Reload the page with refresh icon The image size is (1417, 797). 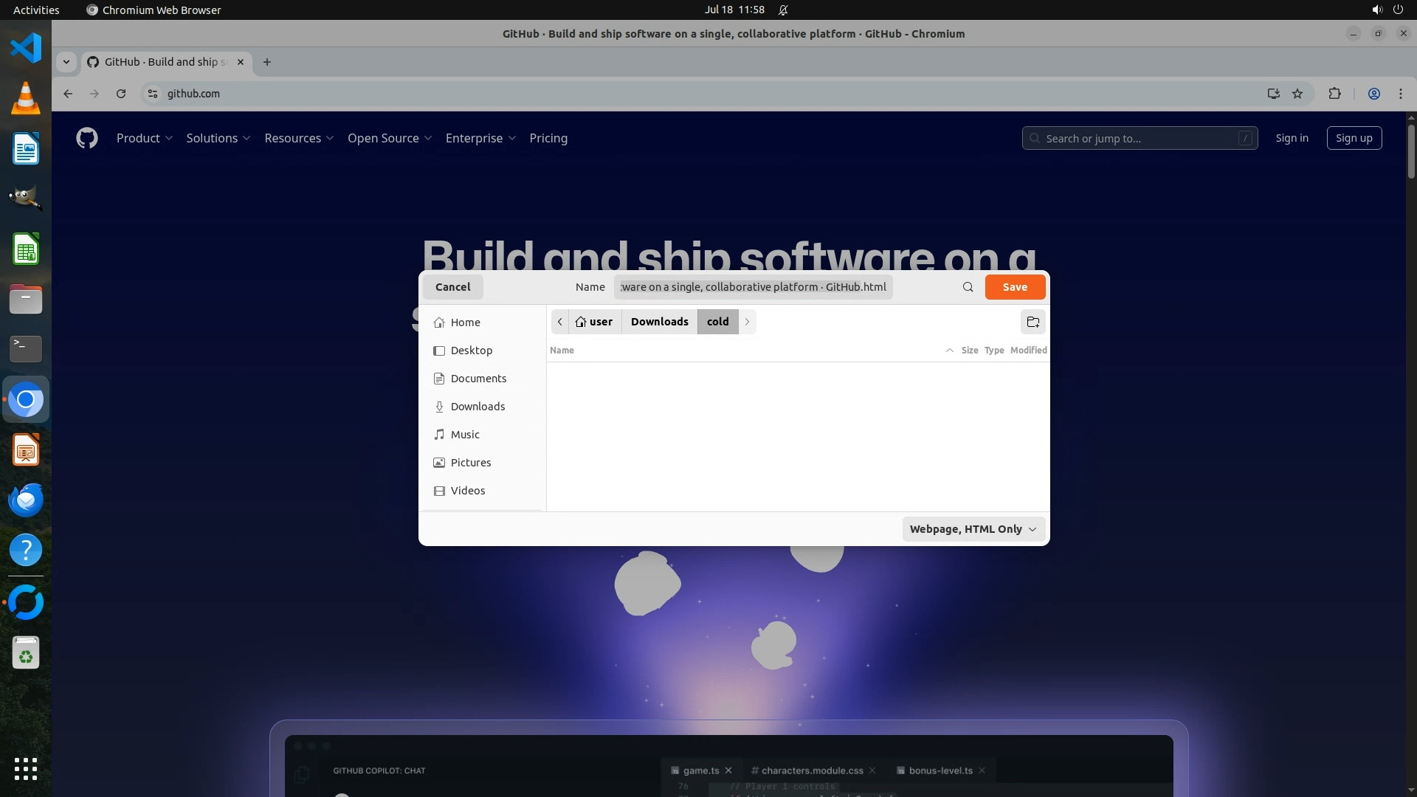pyautogui.click(x=121, y=94)
